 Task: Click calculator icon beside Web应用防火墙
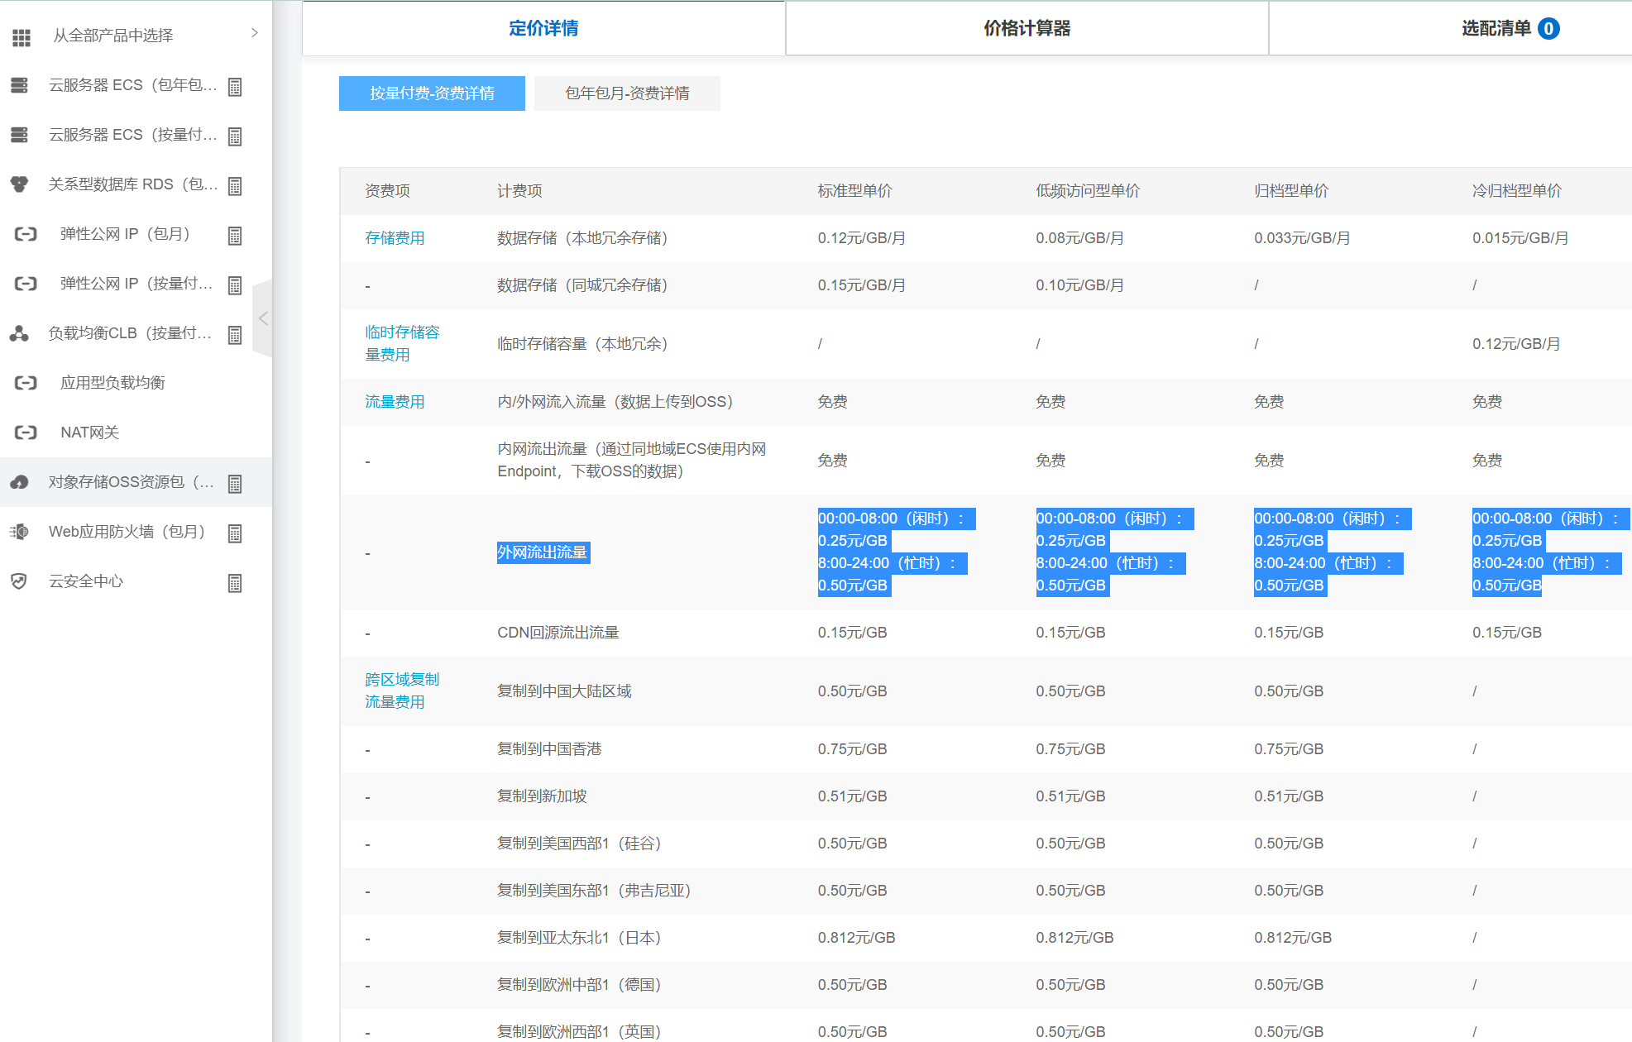[x=235, y=533]
